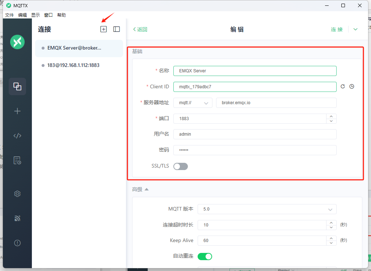Viewport: 371px width, 271px height.
Task: Click the 密码 password field
Action: coord(255,150)
